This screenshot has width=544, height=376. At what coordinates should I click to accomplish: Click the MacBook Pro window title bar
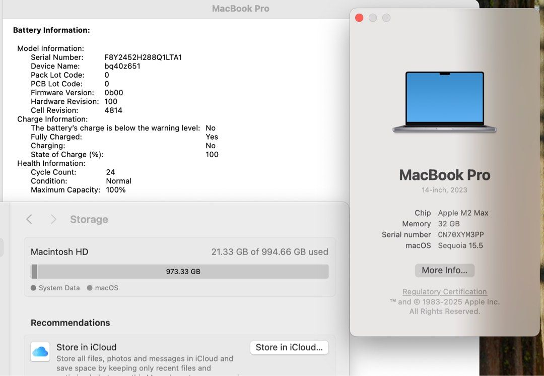click(x=240, y=9)
